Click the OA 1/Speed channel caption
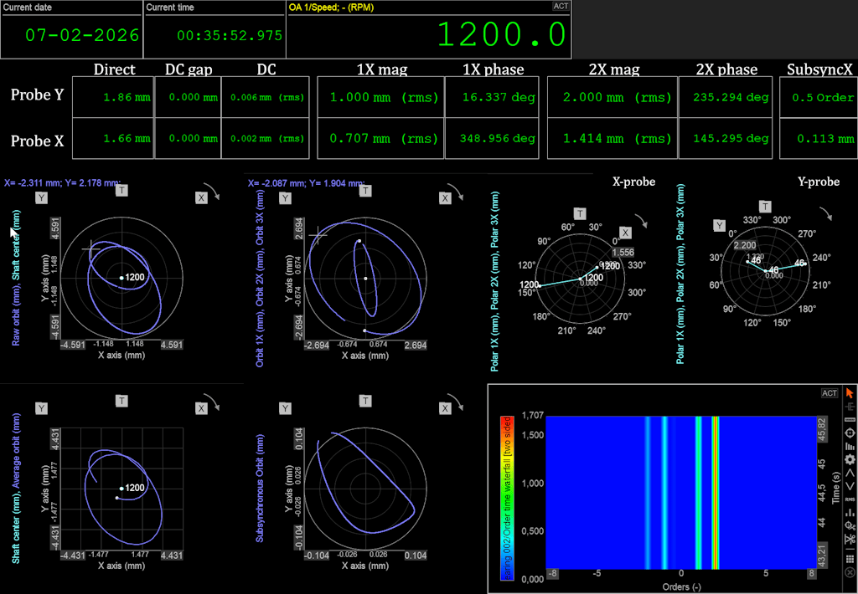858x594 pixels. (x=332, y=8)
